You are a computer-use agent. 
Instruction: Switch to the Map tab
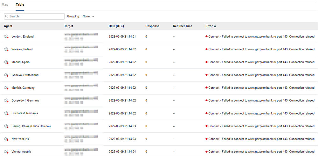pyautogui.click(x=5, y=5)
